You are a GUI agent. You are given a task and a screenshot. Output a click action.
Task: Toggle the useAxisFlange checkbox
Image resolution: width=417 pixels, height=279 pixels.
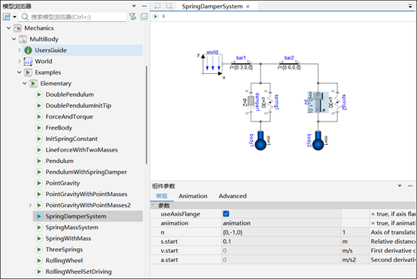point(226,213)
